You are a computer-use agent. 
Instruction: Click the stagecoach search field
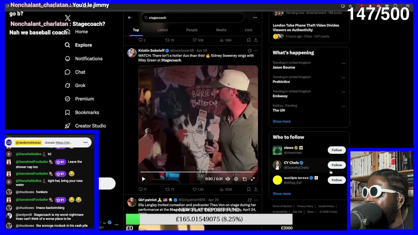point(193,18)
